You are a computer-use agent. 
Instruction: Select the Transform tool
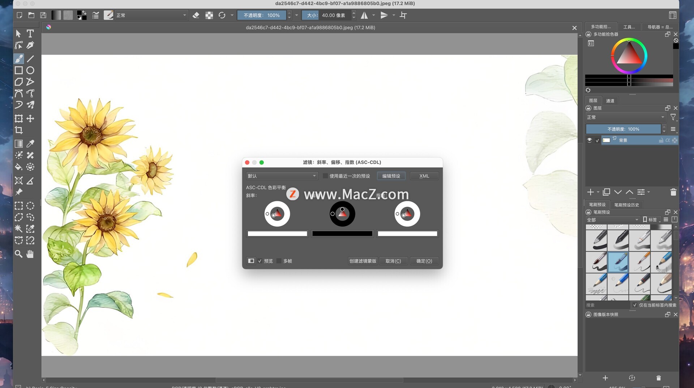click(19, 118)
